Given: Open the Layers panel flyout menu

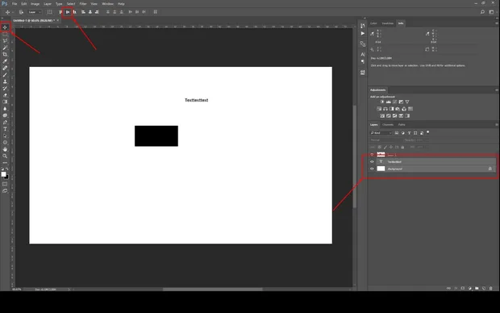Looking at the screenshot, I should (x=497, y=125).
